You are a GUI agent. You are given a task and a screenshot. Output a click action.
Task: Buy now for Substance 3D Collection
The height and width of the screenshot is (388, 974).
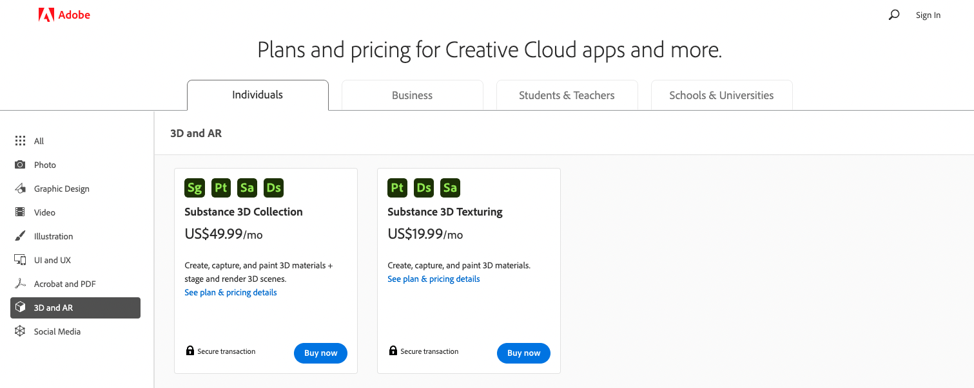point(320,353)
